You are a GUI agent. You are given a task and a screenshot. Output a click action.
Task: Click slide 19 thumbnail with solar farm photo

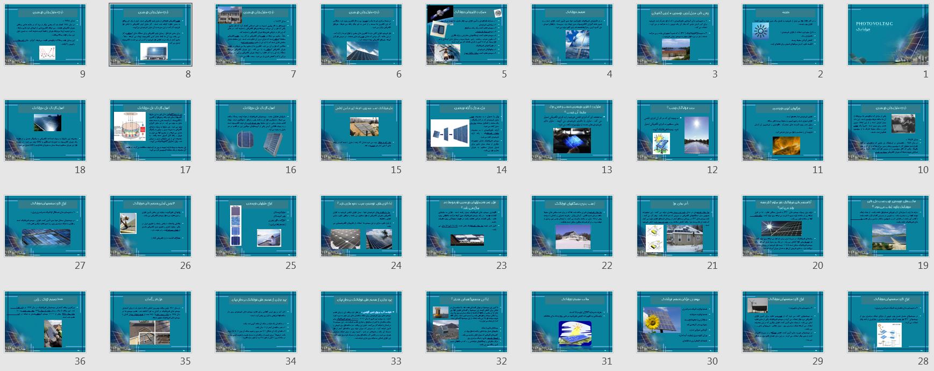point(888,226)
